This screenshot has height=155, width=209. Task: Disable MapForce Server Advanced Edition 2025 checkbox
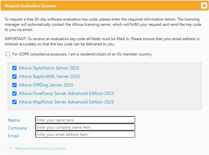14,102
